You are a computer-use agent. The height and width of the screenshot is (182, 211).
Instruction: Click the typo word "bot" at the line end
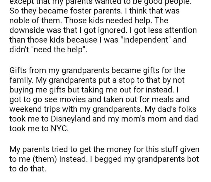point(192,159)
